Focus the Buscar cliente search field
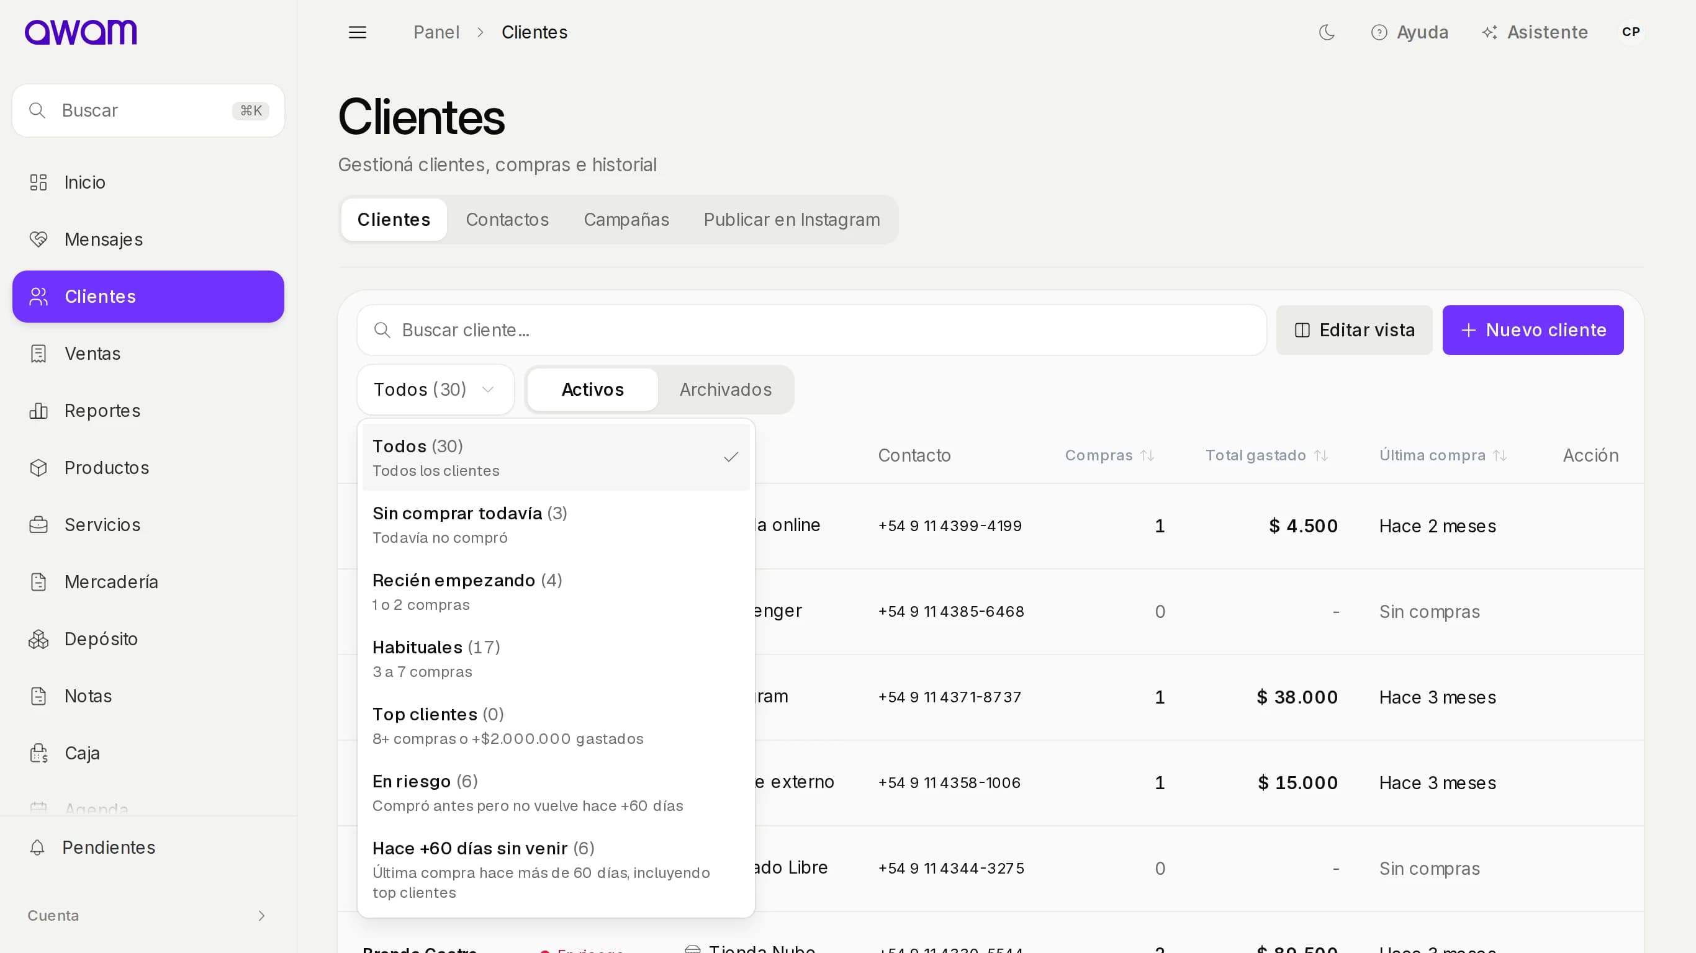 [811, 329]
